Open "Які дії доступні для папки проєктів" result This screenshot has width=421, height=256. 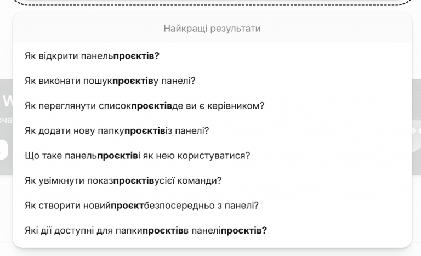click(x=146, y=230)
